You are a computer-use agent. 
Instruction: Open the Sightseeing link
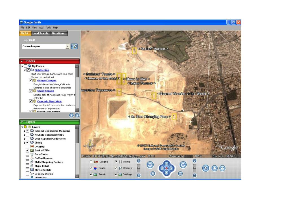tap(42, 70)
